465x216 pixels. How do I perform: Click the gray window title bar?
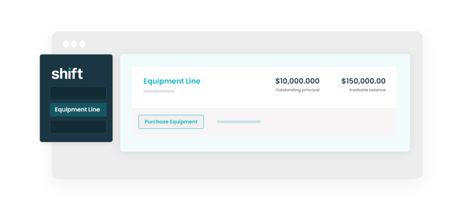click(237, 43)
